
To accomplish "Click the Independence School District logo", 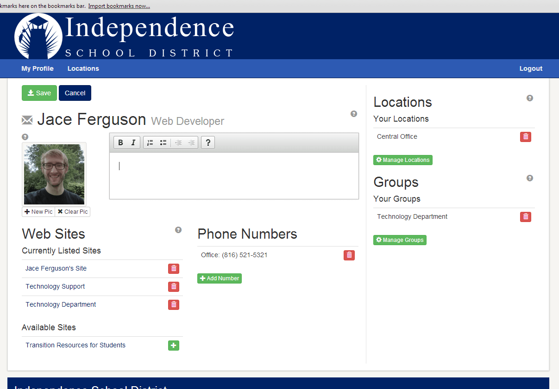I will point(124,36).
